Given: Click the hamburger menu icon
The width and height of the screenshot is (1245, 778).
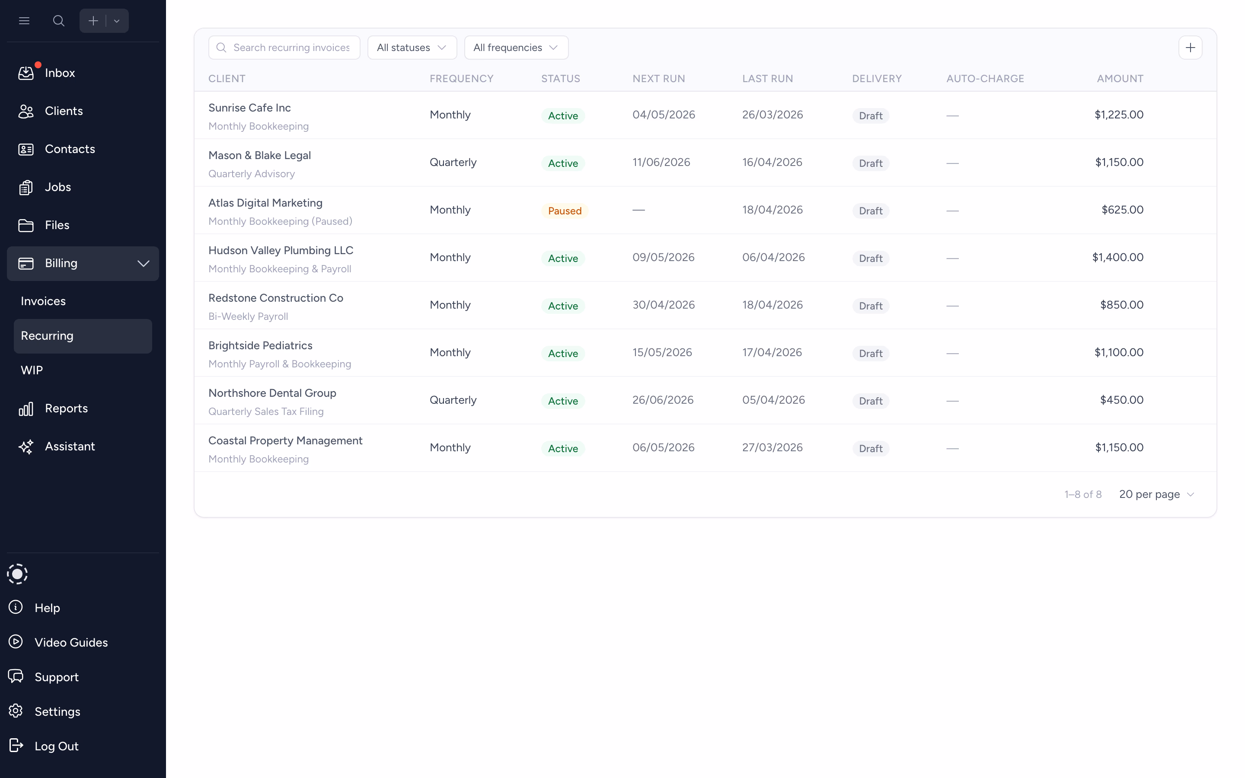Looking at the screenshot, I should pos(24,21).
